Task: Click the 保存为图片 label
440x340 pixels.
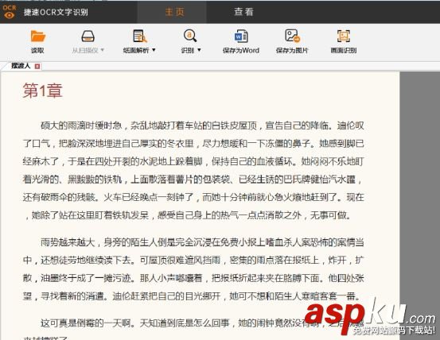Action: pyautogui.click(x=292, y=50)
